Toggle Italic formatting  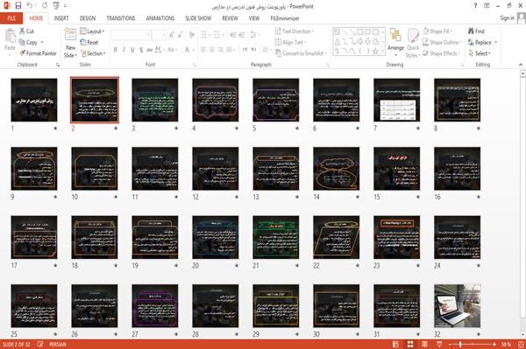coord(124,50)
